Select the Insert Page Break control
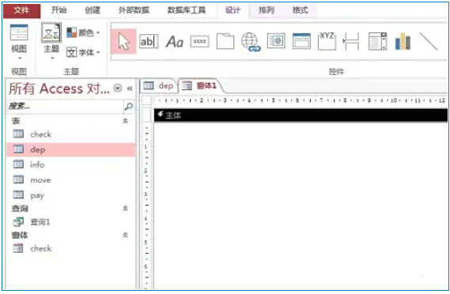The image size is (450, 294). [x=351, y=41]
